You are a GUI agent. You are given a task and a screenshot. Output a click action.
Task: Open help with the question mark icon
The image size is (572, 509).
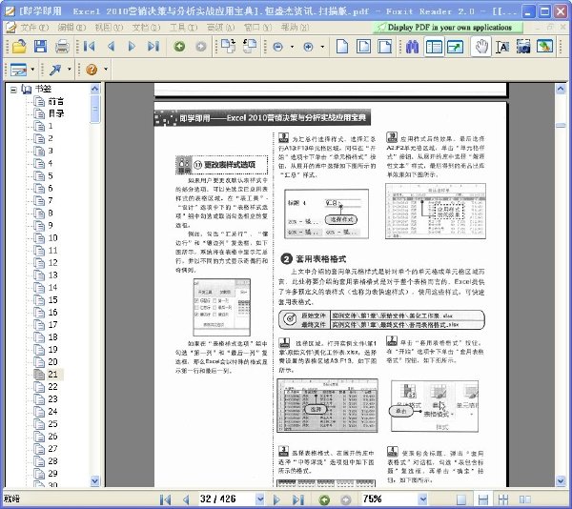[x=92, y=70]
